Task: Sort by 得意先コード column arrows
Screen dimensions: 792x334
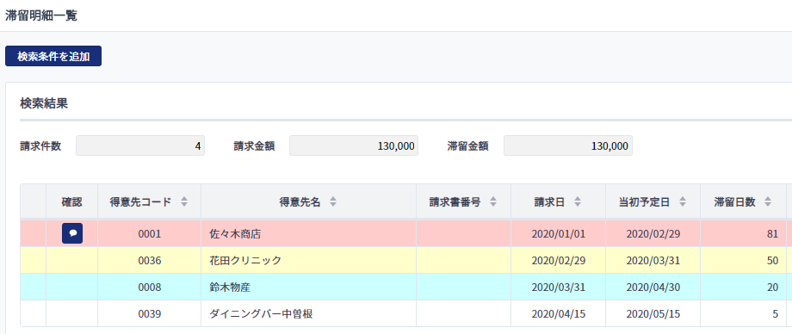Action: tap(184, 202)
